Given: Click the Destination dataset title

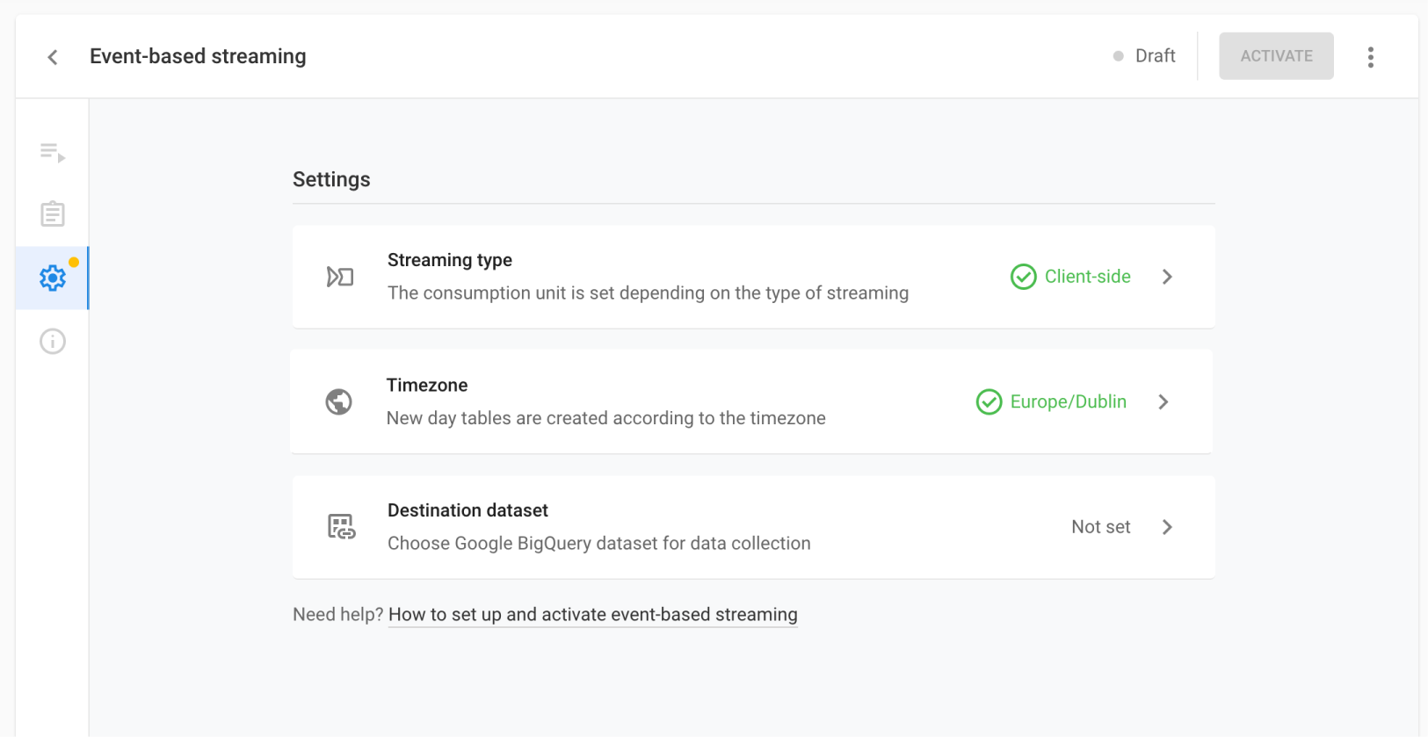Looking at the screenshot, I should (x=468, y=510).
